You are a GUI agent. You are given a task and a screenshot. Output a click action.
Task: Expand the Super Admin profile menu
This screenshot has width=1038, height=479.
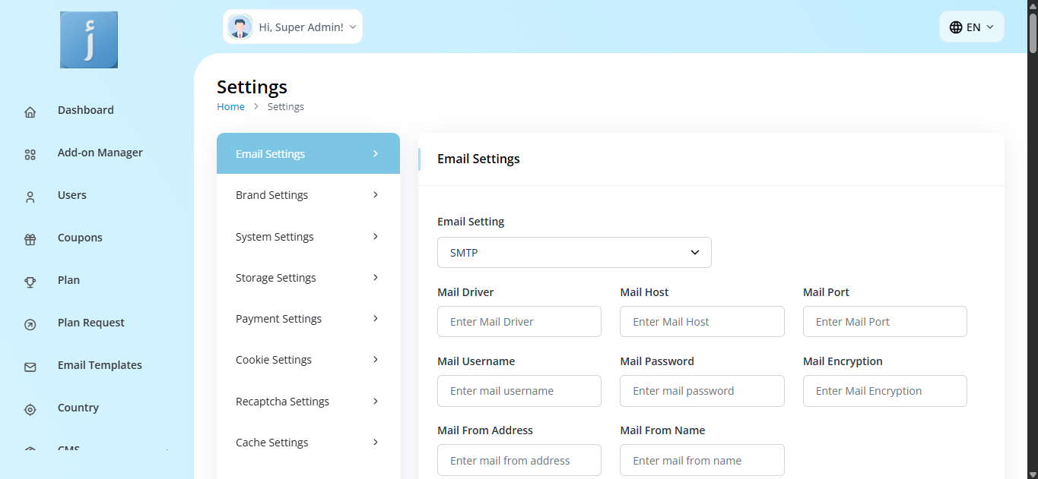point(293,27)
